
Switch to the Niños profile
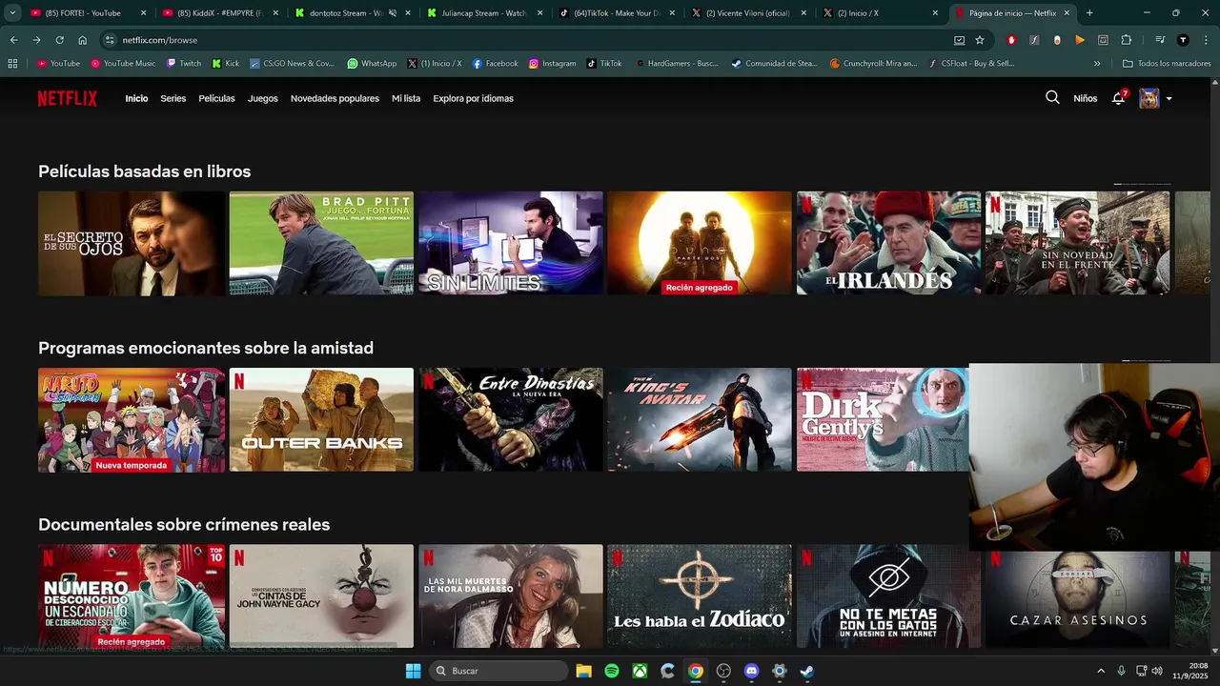[1085, 98]
